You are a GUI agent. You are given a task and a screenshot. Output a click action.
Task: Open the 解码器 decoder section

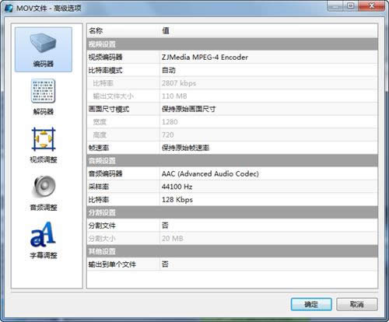[x=44, y=97]
